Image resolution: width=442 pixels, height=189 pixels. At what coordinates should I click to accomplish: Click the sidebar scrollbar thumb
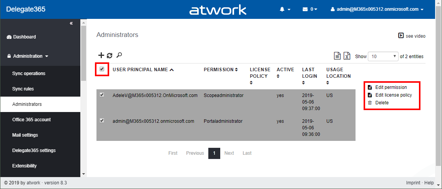click(83, 53)
